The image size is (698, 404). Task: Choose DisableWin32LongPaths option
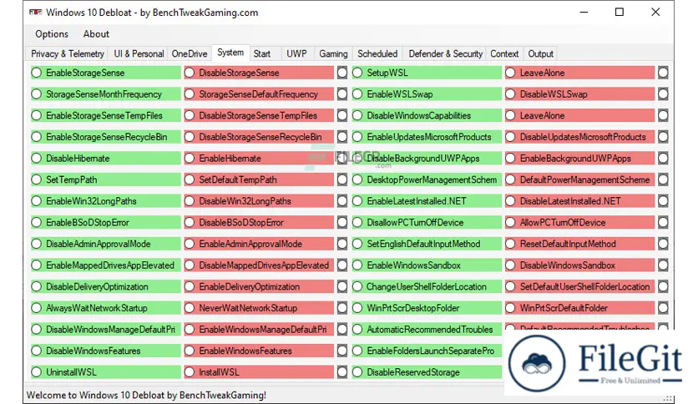click(x=259, y=200)
